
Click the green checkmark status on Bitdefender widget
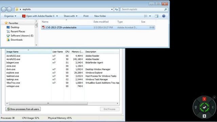click(204, 107)
